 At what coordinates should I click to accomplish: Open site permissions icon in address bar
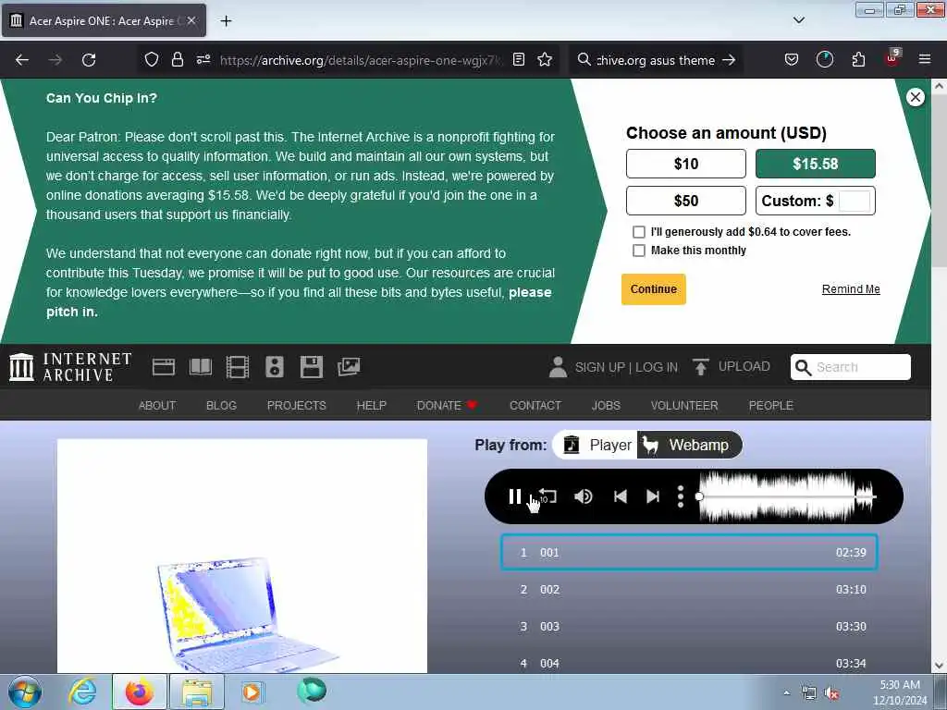(203, 59)
